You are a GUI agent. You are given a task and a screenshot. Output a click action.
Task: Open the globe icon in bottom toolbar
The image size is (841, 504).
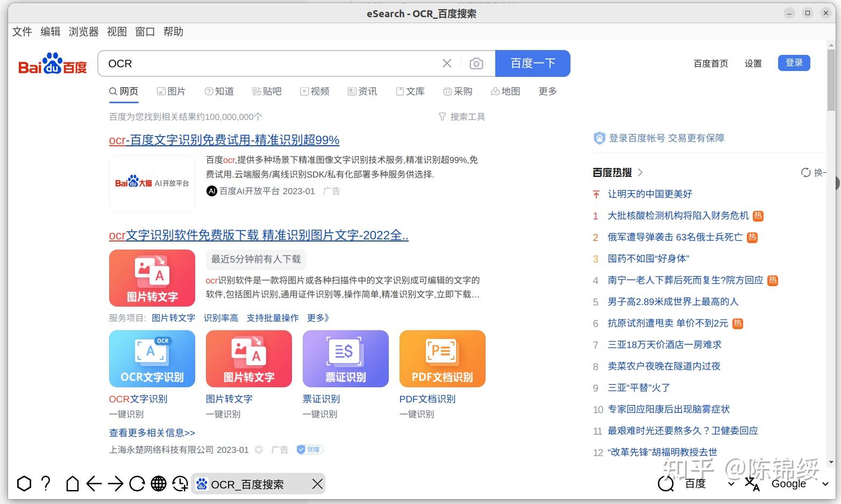159,484
